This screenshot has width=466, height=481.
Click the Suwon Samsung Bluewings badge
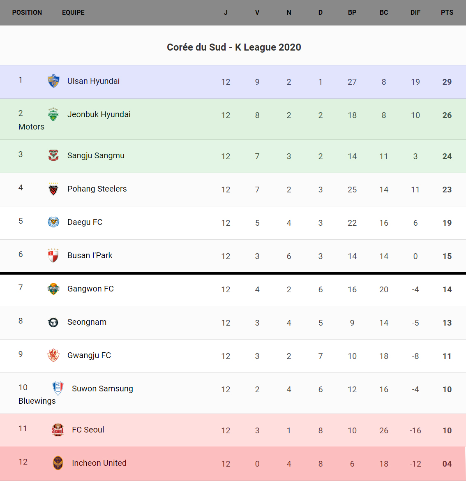pyautogui.click(x=58, y=388)
